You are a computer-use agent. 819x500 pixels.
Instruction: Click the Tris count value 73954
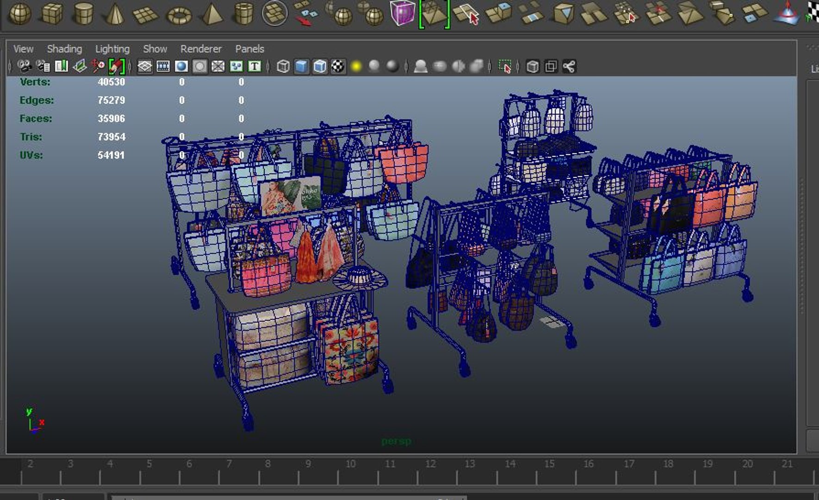pyautogui.click(x=112, y=137)
